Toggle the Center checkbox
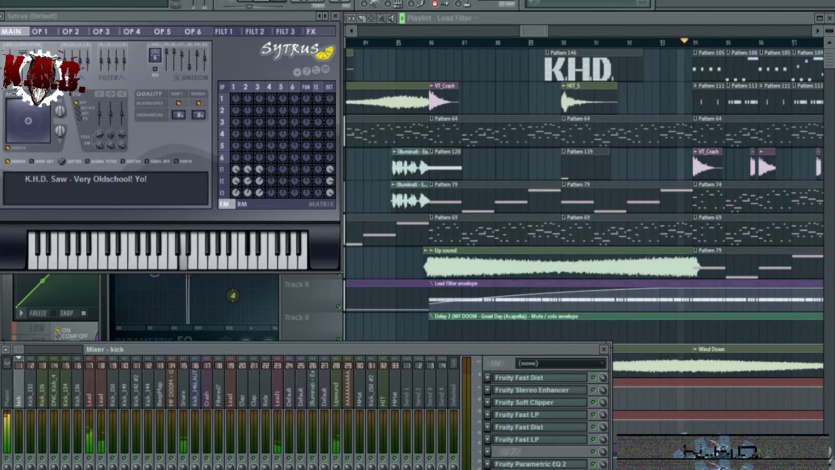 point(123,161)
